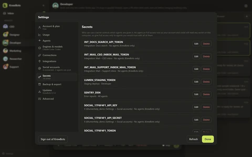The image size is (252, 157).
Task: Open Social accounts settings
Action: [57, 68]
